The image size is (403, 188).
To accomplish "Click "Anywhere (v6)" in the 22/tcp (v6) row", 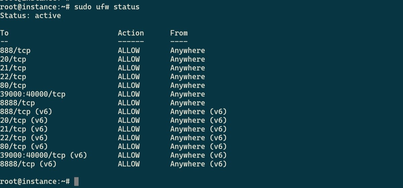I will [198, 138].
